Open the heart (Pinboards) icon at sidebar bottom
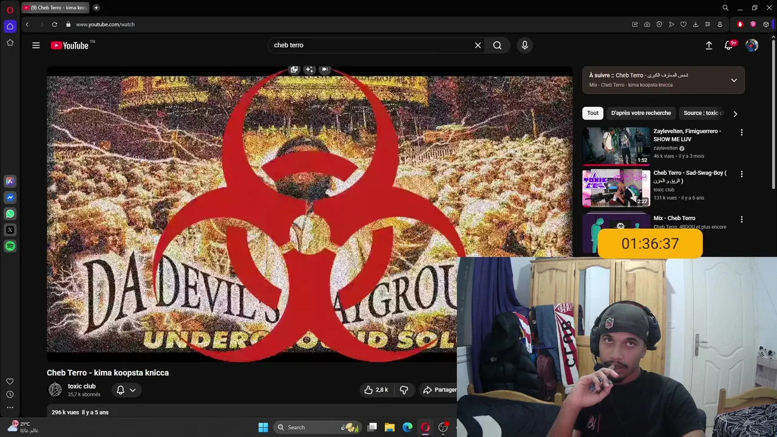This screenshot has width=777, height=437. [10, 381]
